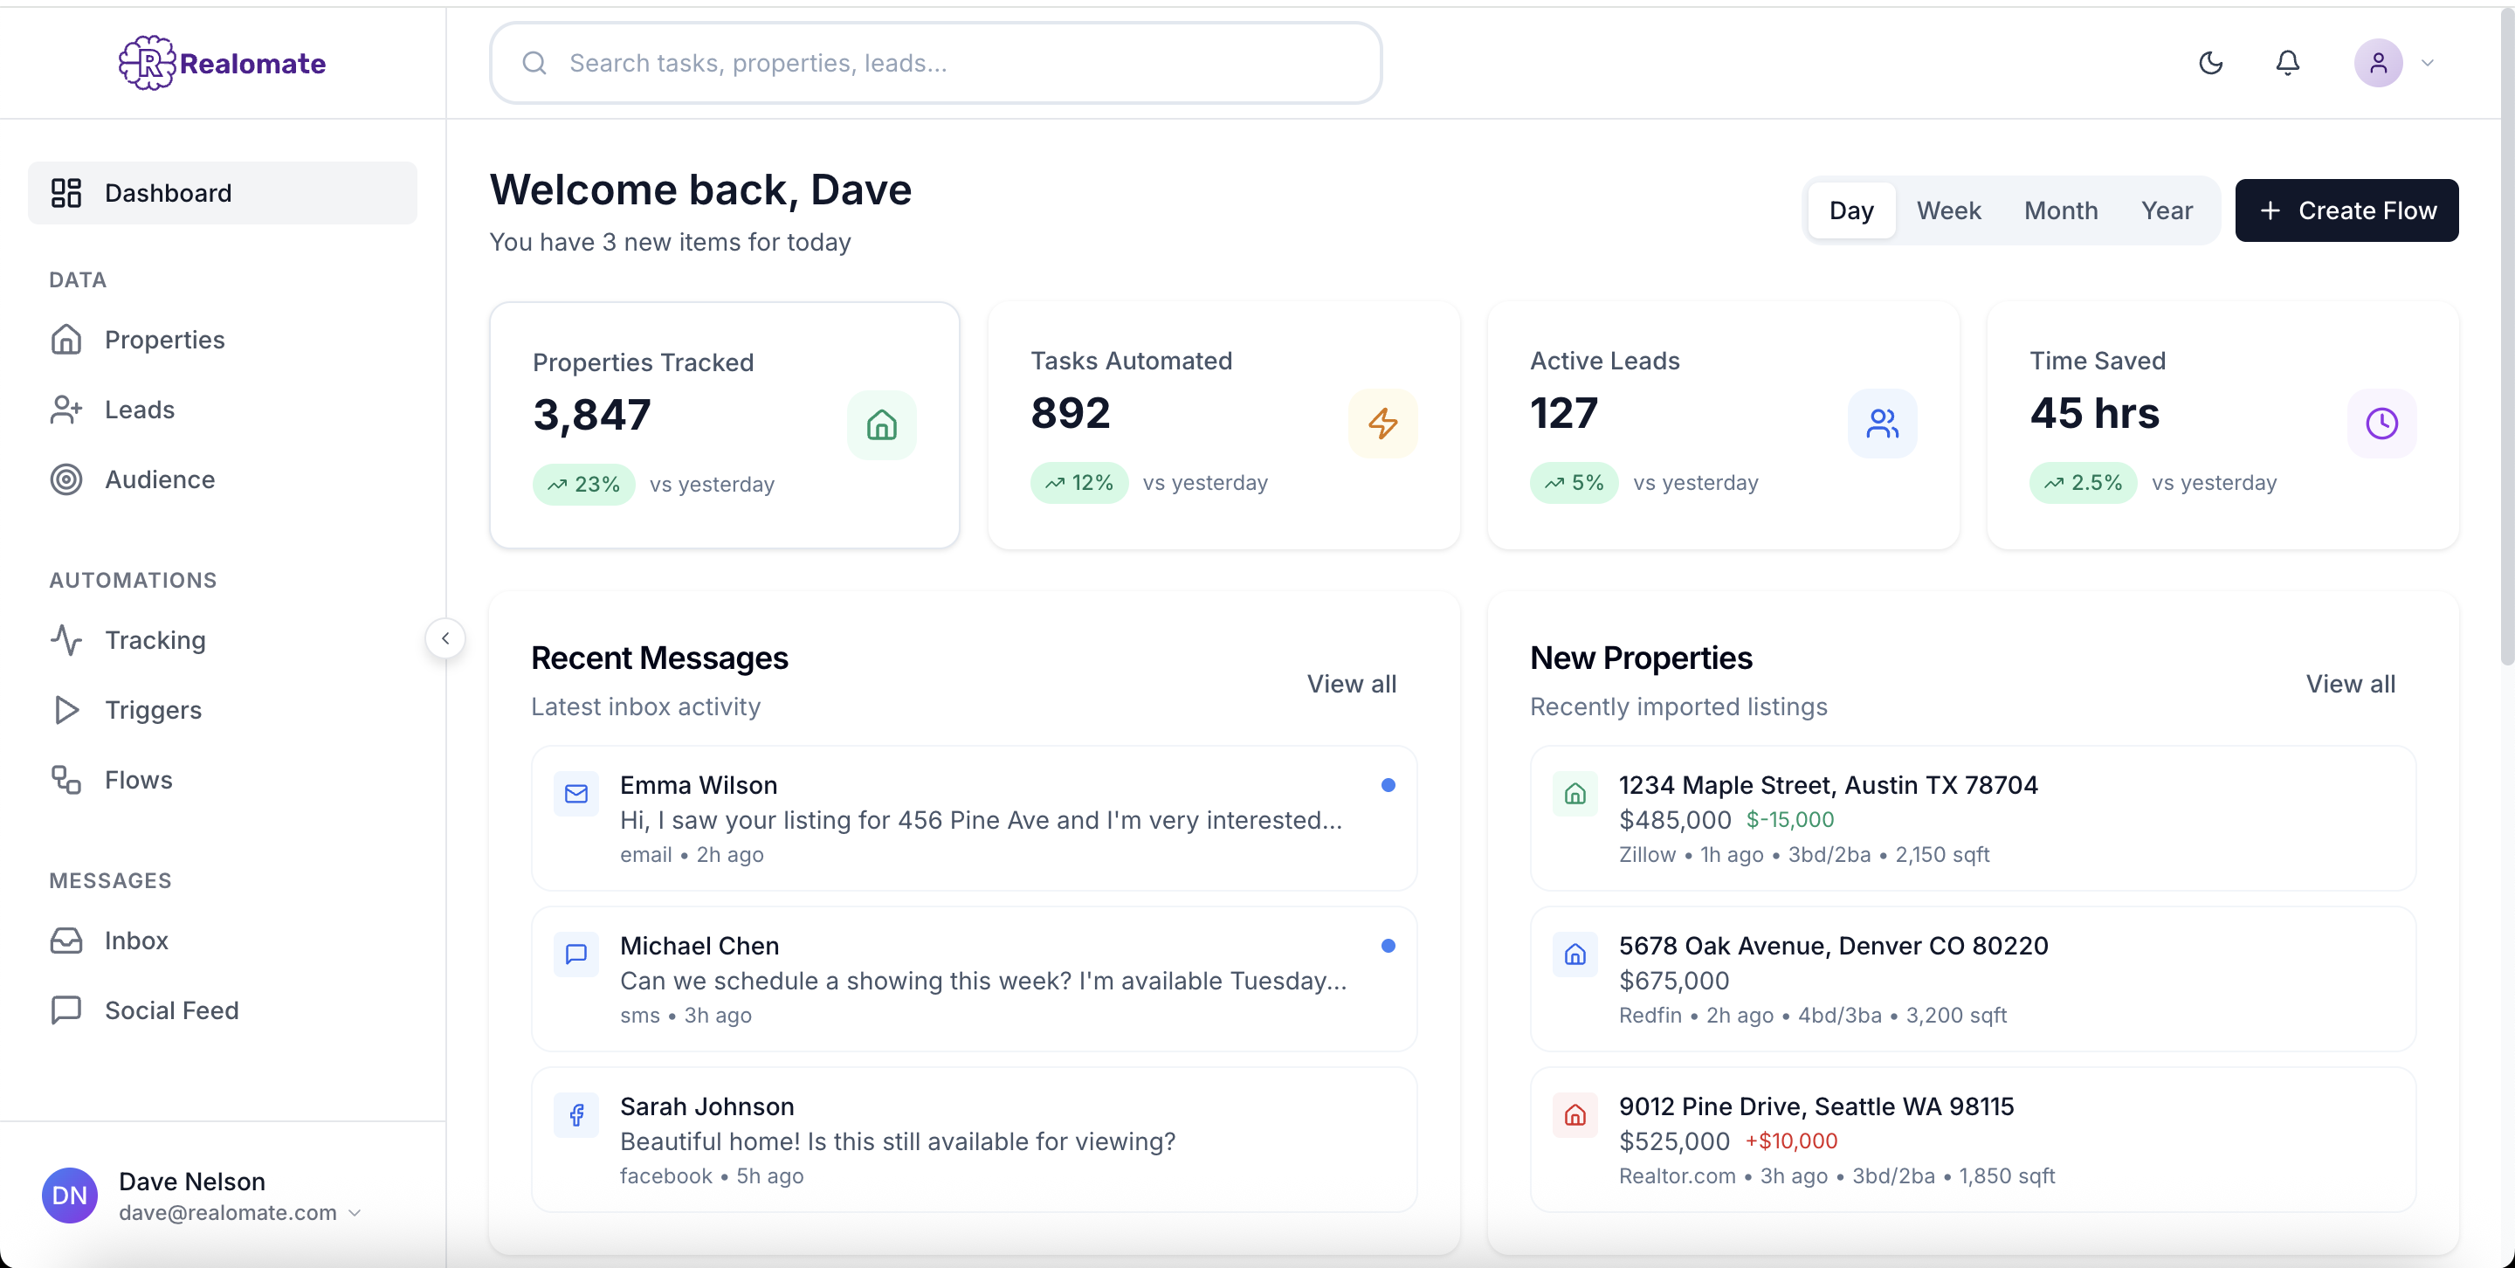The width and height of the screenshot is (2515, 1268).
Task: Select Triggers in the sidebar
Action: (x=152, y=710)
